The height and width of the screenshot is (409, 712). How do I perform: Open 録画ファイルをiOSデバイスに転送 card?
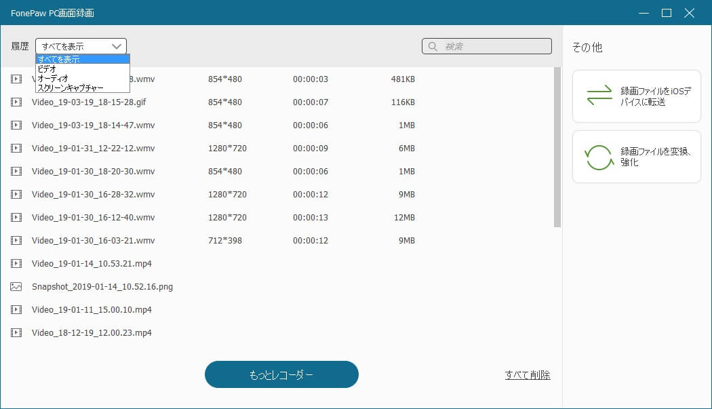tap(637, 96)
